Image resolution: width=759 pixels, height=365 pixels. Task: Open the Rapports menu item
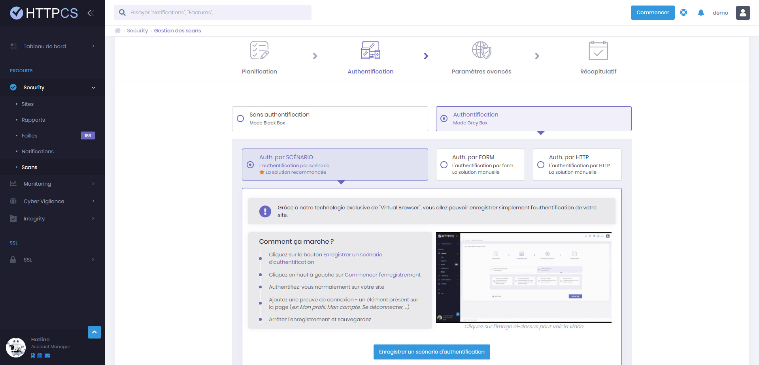pyautogui.click(x=33, y=120)
